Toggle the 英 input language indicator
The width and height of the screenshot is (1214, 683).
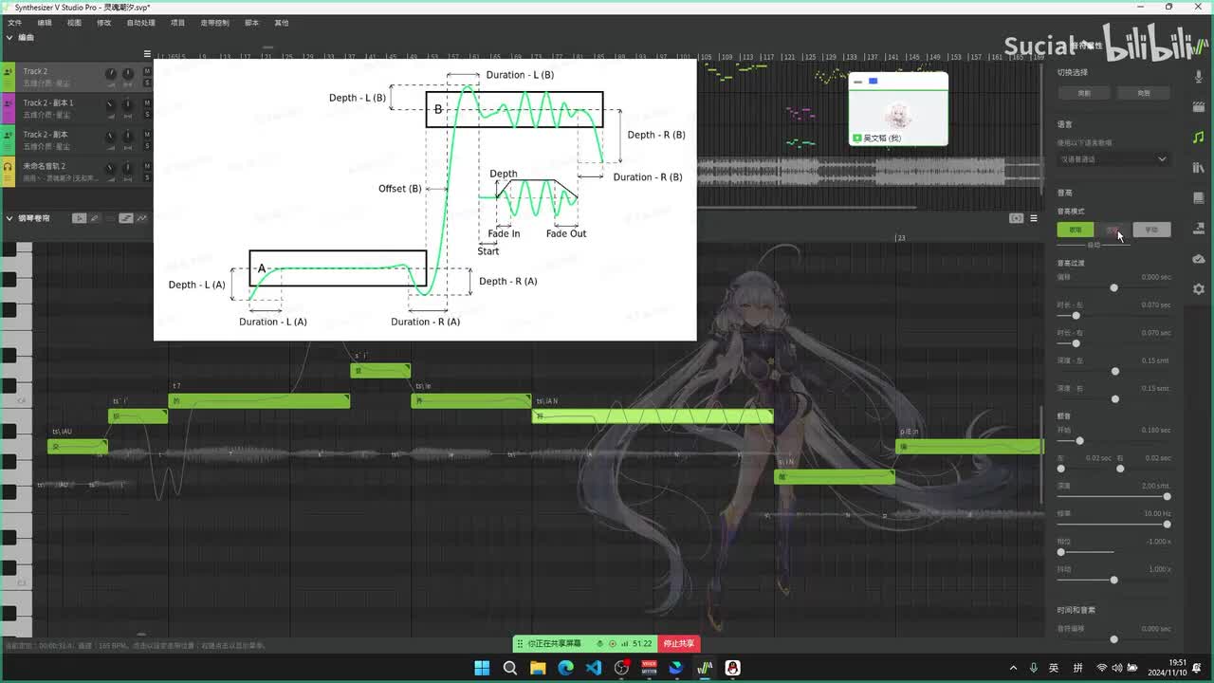click(1054, 668)
